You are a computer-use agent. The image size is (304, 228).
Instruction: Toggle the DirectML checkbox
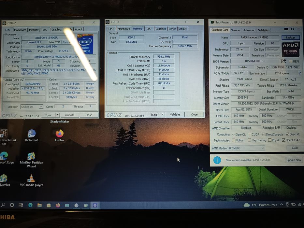click(287, 134)
